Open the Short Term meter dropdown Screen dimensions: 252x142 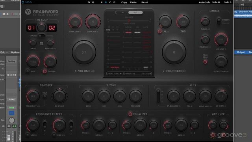click(x=115, y=73)
